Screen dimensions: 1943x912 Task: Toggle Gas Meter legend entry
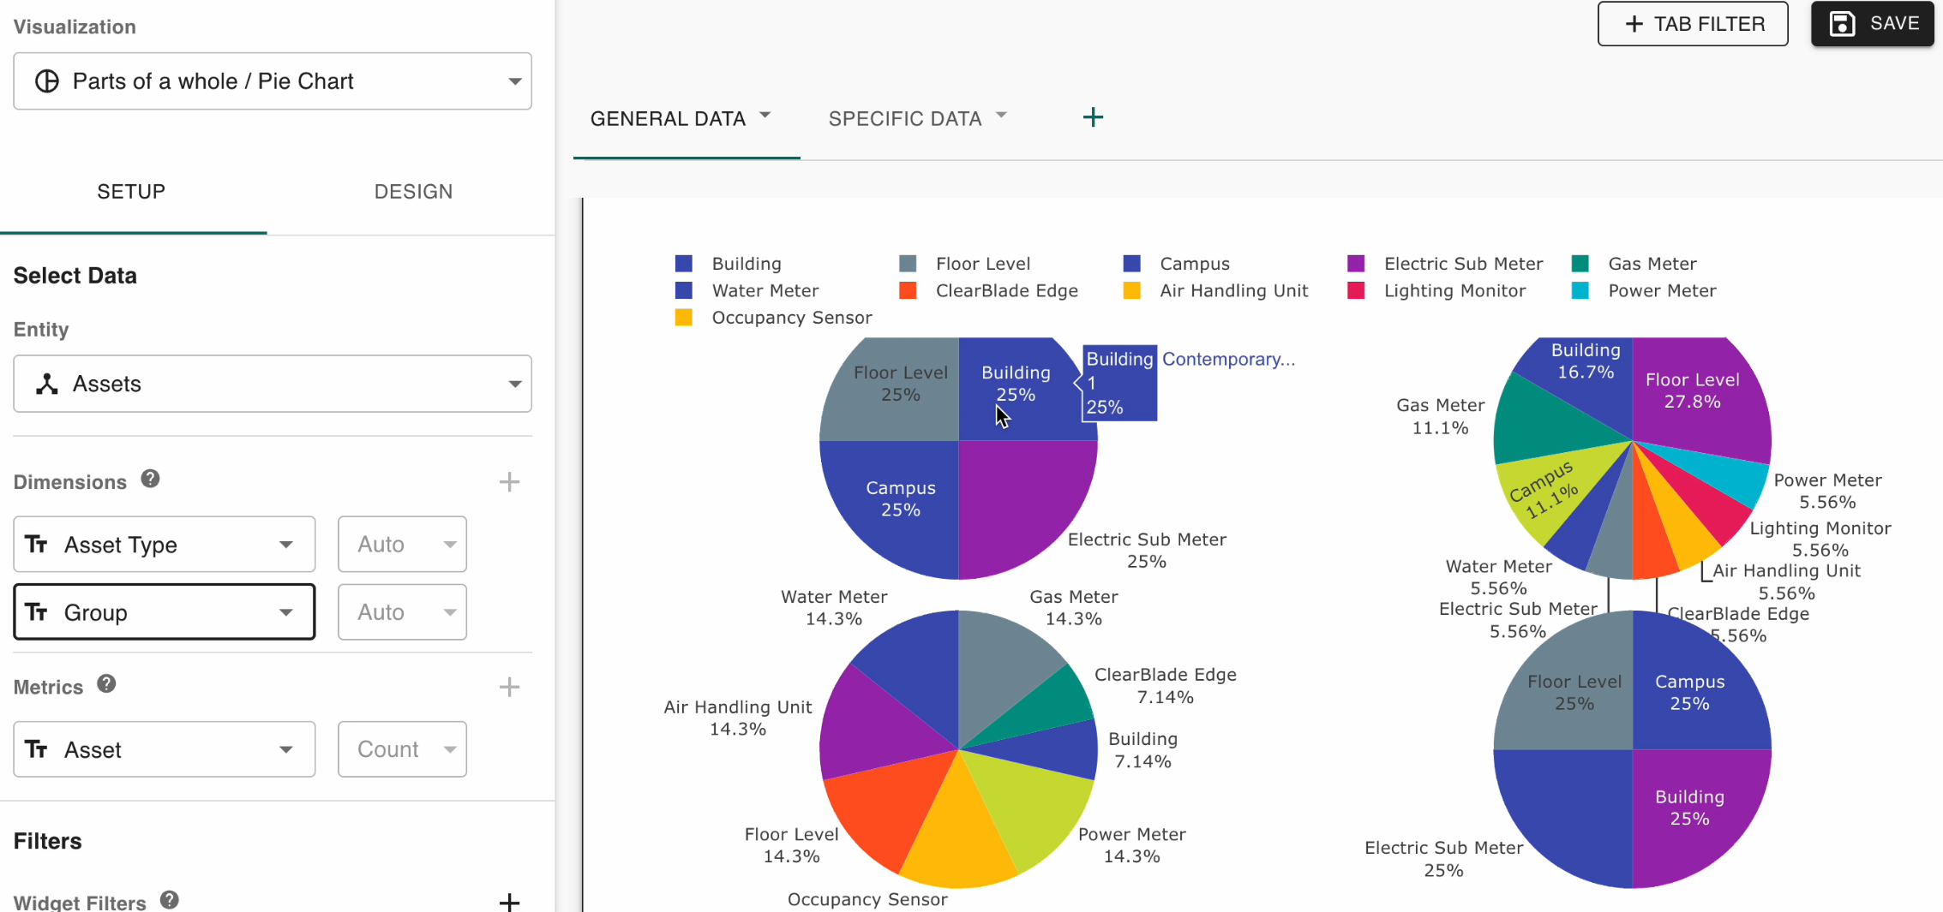(1652, 264)
